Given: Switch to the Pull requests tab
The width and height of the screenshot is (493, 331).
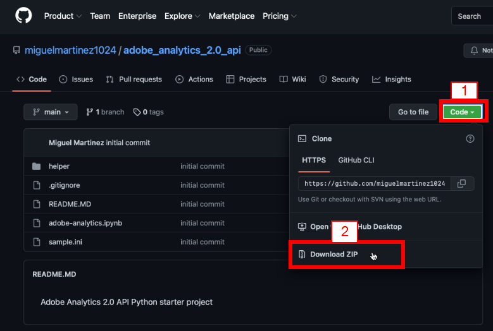Looking at the screenshot, I should pyautogui.click(x=134, y=80).
